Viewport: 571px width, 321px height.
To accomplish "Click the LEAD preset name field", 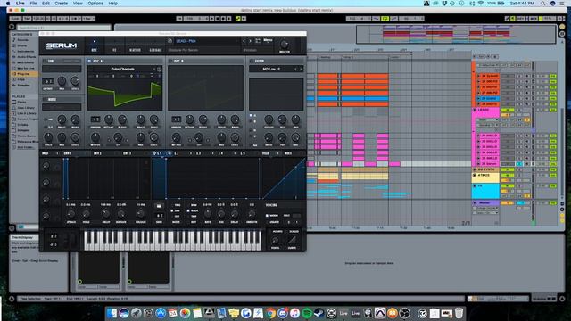I will 206,41.
